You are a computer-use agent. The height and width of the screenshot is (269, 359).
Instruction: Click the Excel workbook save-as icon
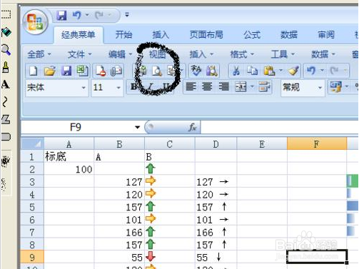[82, 71]
